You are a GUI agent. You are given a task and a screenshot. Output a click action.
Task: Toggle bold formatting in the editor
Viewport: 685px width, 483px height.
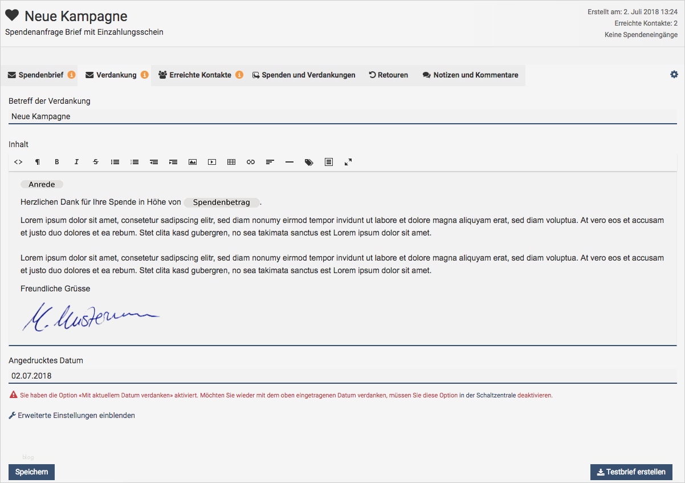pyautogui.click(x=57, y=161)
